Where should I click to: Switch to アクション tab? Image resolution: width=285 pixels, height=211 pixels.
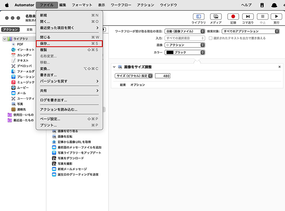10,30
